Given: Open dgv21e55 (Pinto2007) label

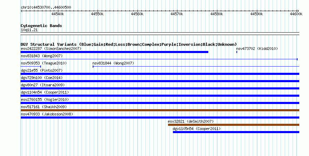Looking at the screenshot, I should click(42, 70).
